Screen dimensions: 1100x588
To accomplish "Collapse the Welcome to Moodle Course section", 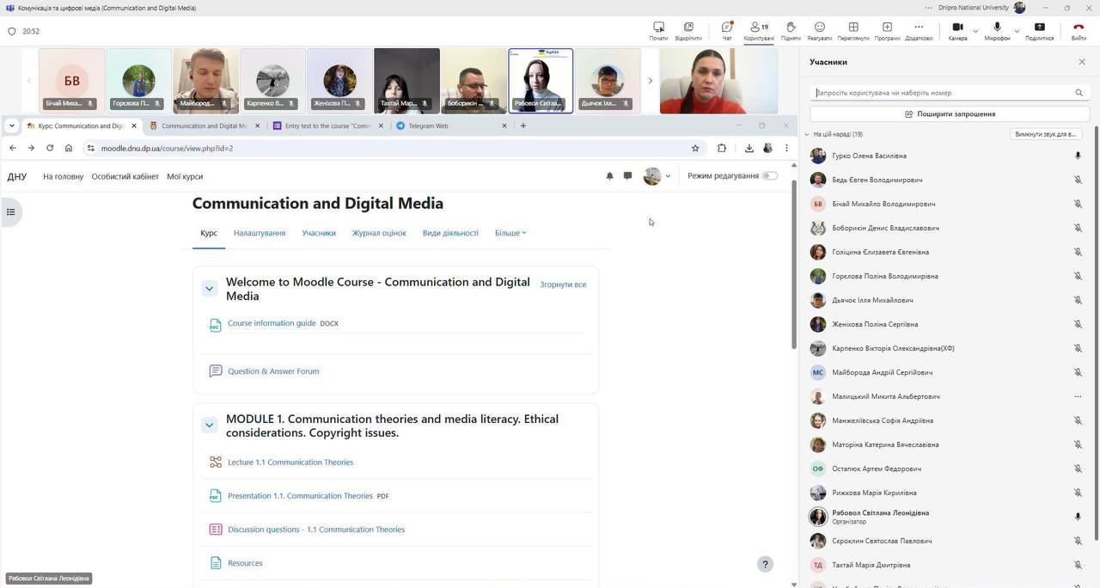I will click(x=209, y=289).
